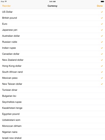Uncheck the Hong Kong dollar checkmark

102,66
